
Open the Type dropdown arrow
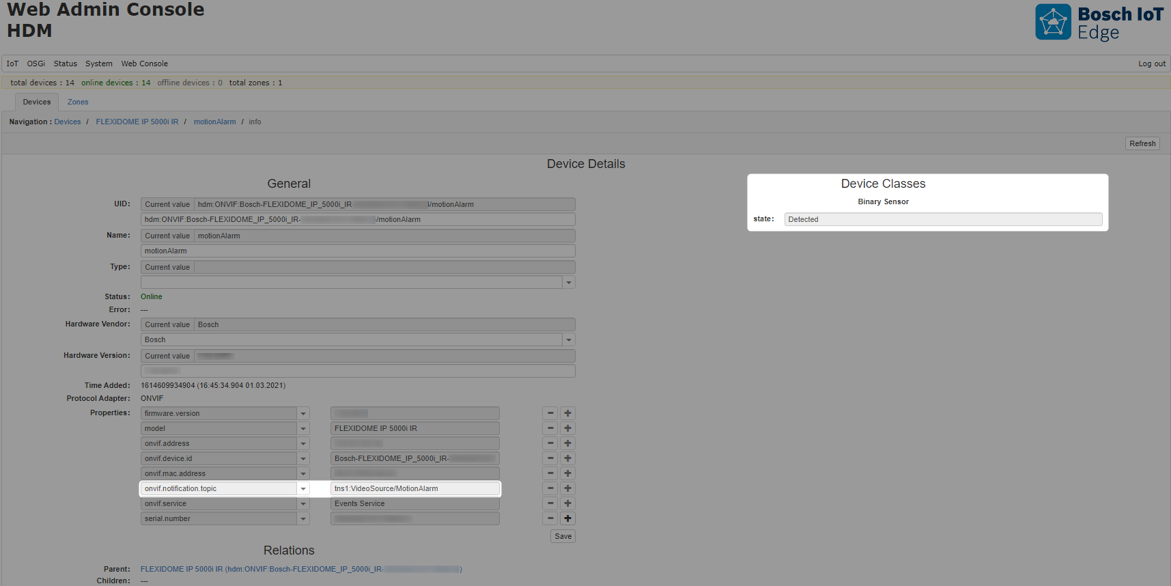(569, 282)
